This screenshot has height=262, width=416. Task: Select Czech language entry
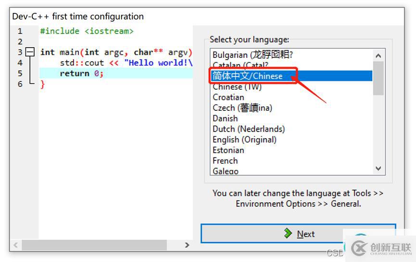291,108
